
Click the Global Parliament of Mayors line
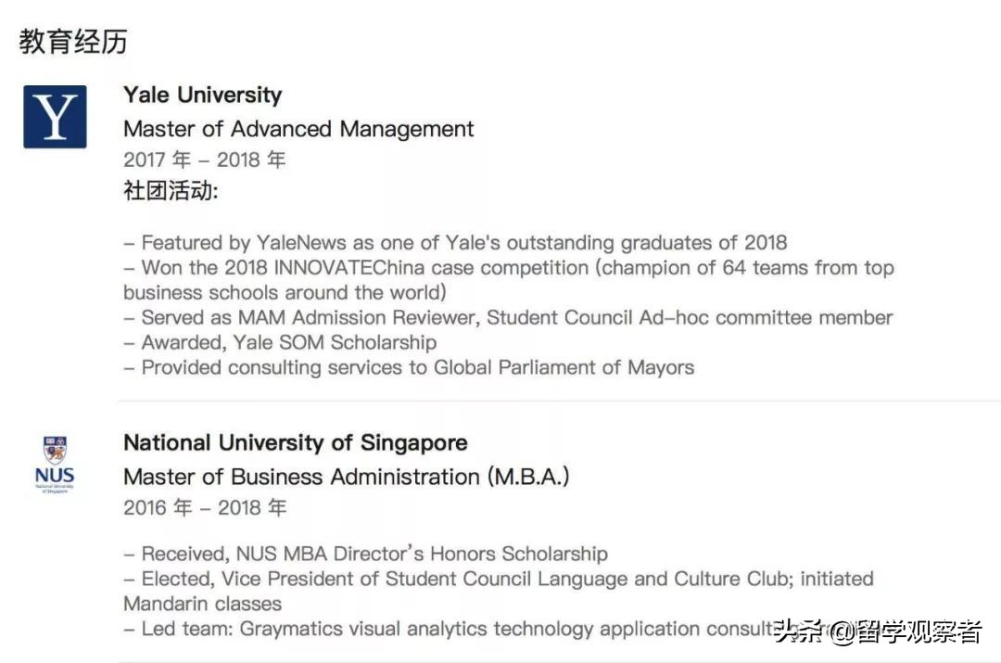409,367
